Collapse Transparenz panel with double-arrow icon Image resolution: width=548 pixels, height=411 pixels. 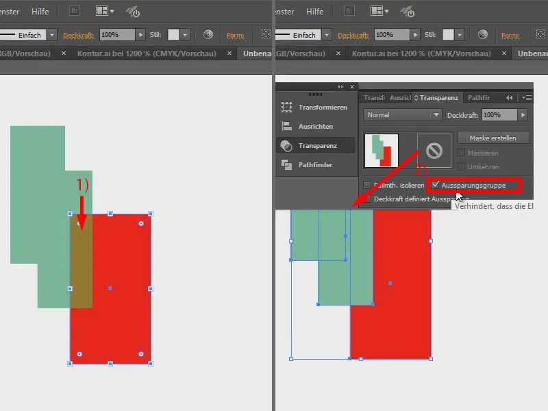click(x=510, y=98)
